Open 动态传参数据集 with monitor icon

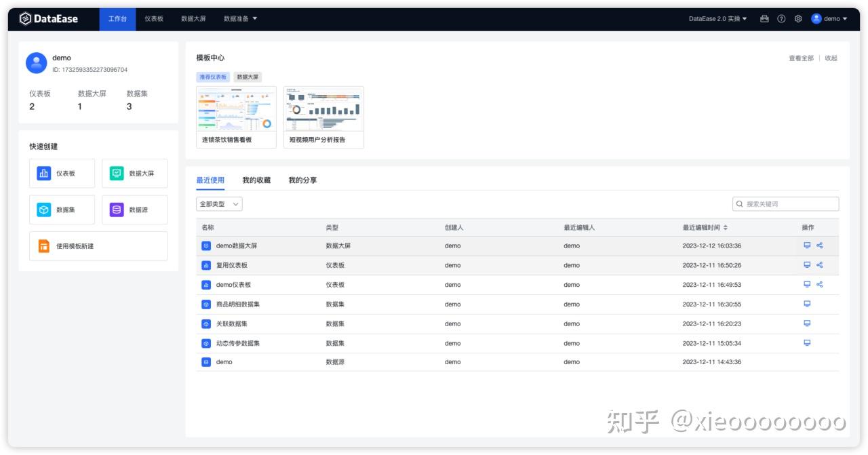pyautogui.click(x=807, y=342)
